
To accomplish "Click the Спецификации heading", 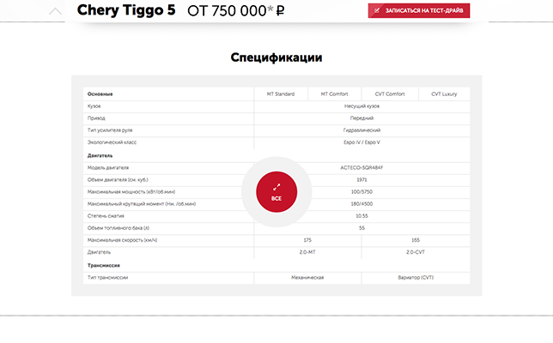I will [x=276, y=57].
